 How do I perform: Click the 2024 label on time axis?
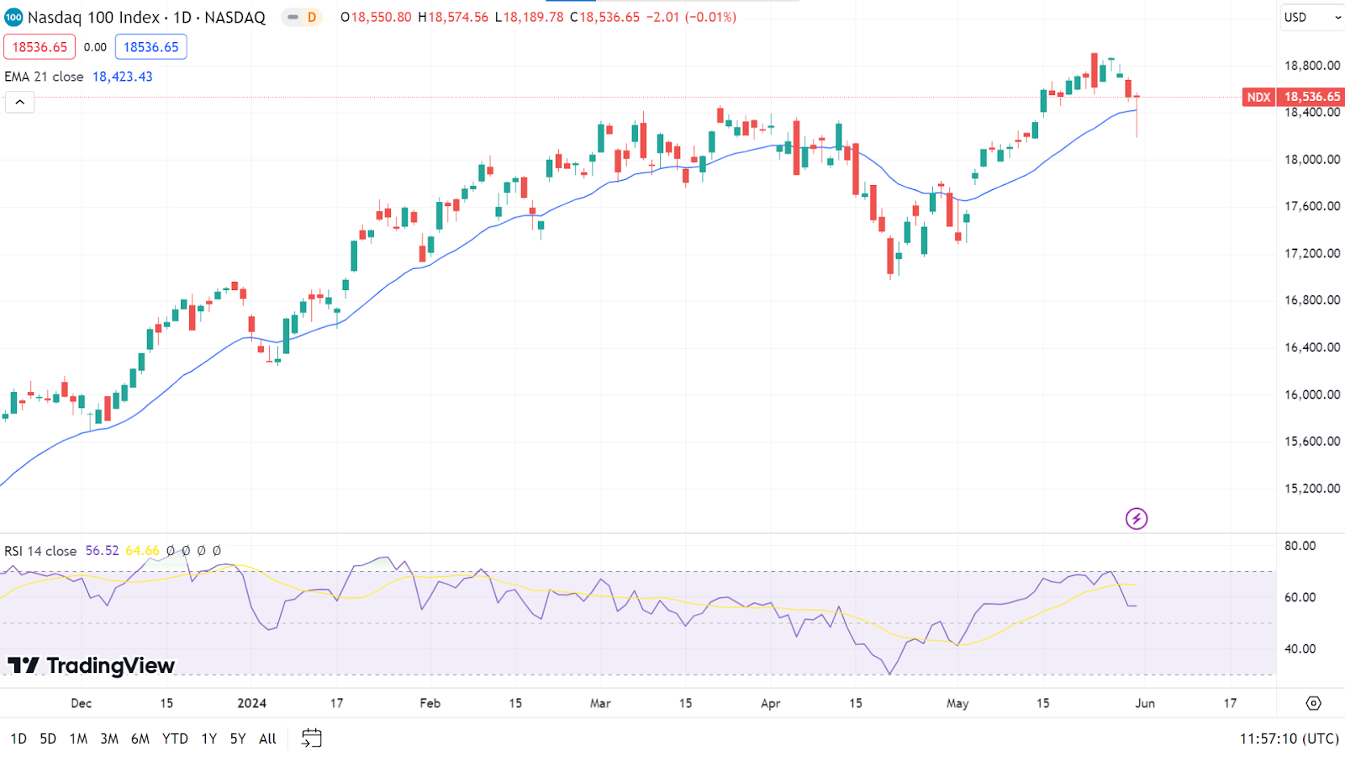pyautogui.click(x=251, y=703)
